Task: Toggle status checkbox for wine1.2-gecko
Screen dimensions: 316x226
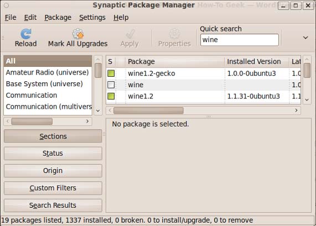Action: pyautogui.click(x=111, y=73)
